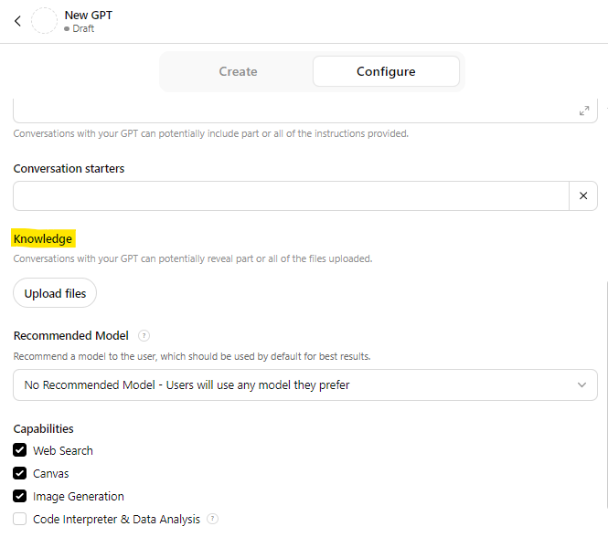Click the New GPT title
Viewport: 608px width, 537px height.
tap(89, 16)
